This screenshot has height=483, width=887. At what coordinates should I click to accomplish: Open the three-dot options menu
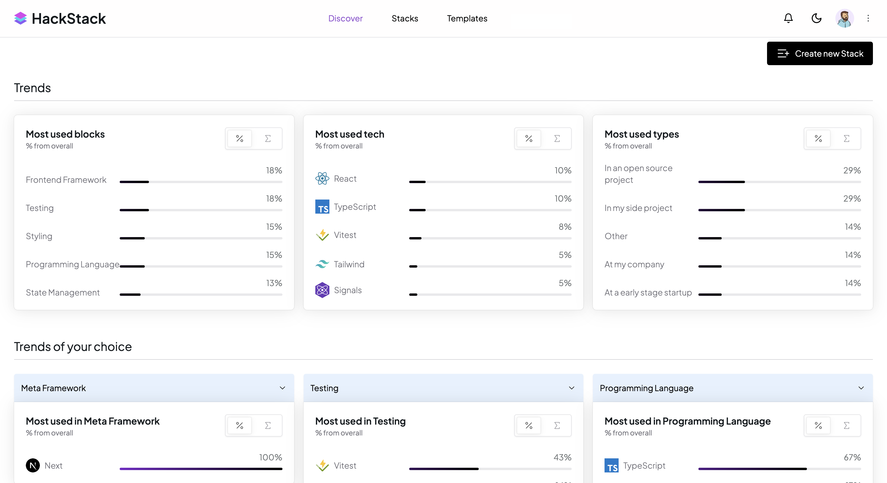[x=868, y=18]
